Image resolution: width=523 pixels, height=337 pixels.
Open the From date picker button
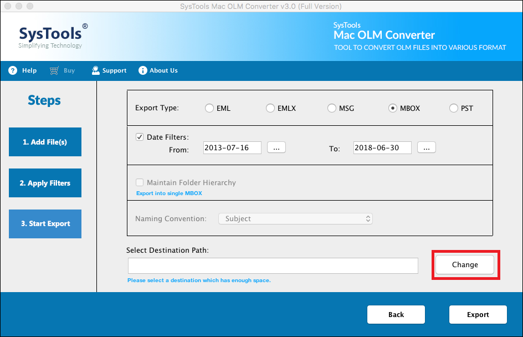276,147
